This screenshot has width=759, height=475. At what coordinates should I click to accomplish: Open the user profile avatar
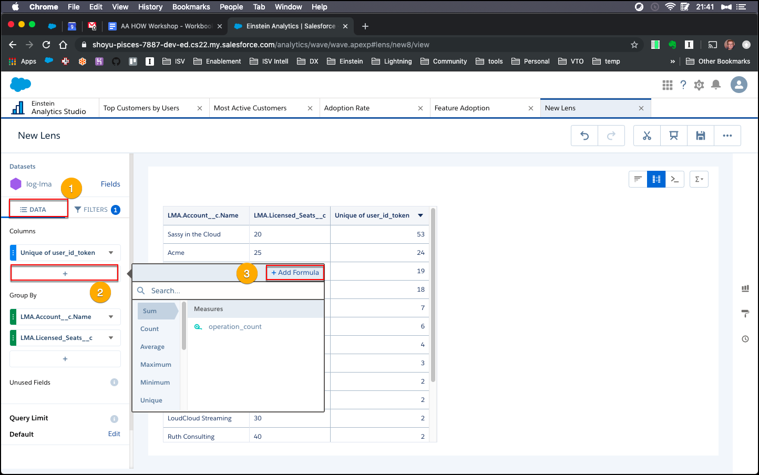click(739, 85)
